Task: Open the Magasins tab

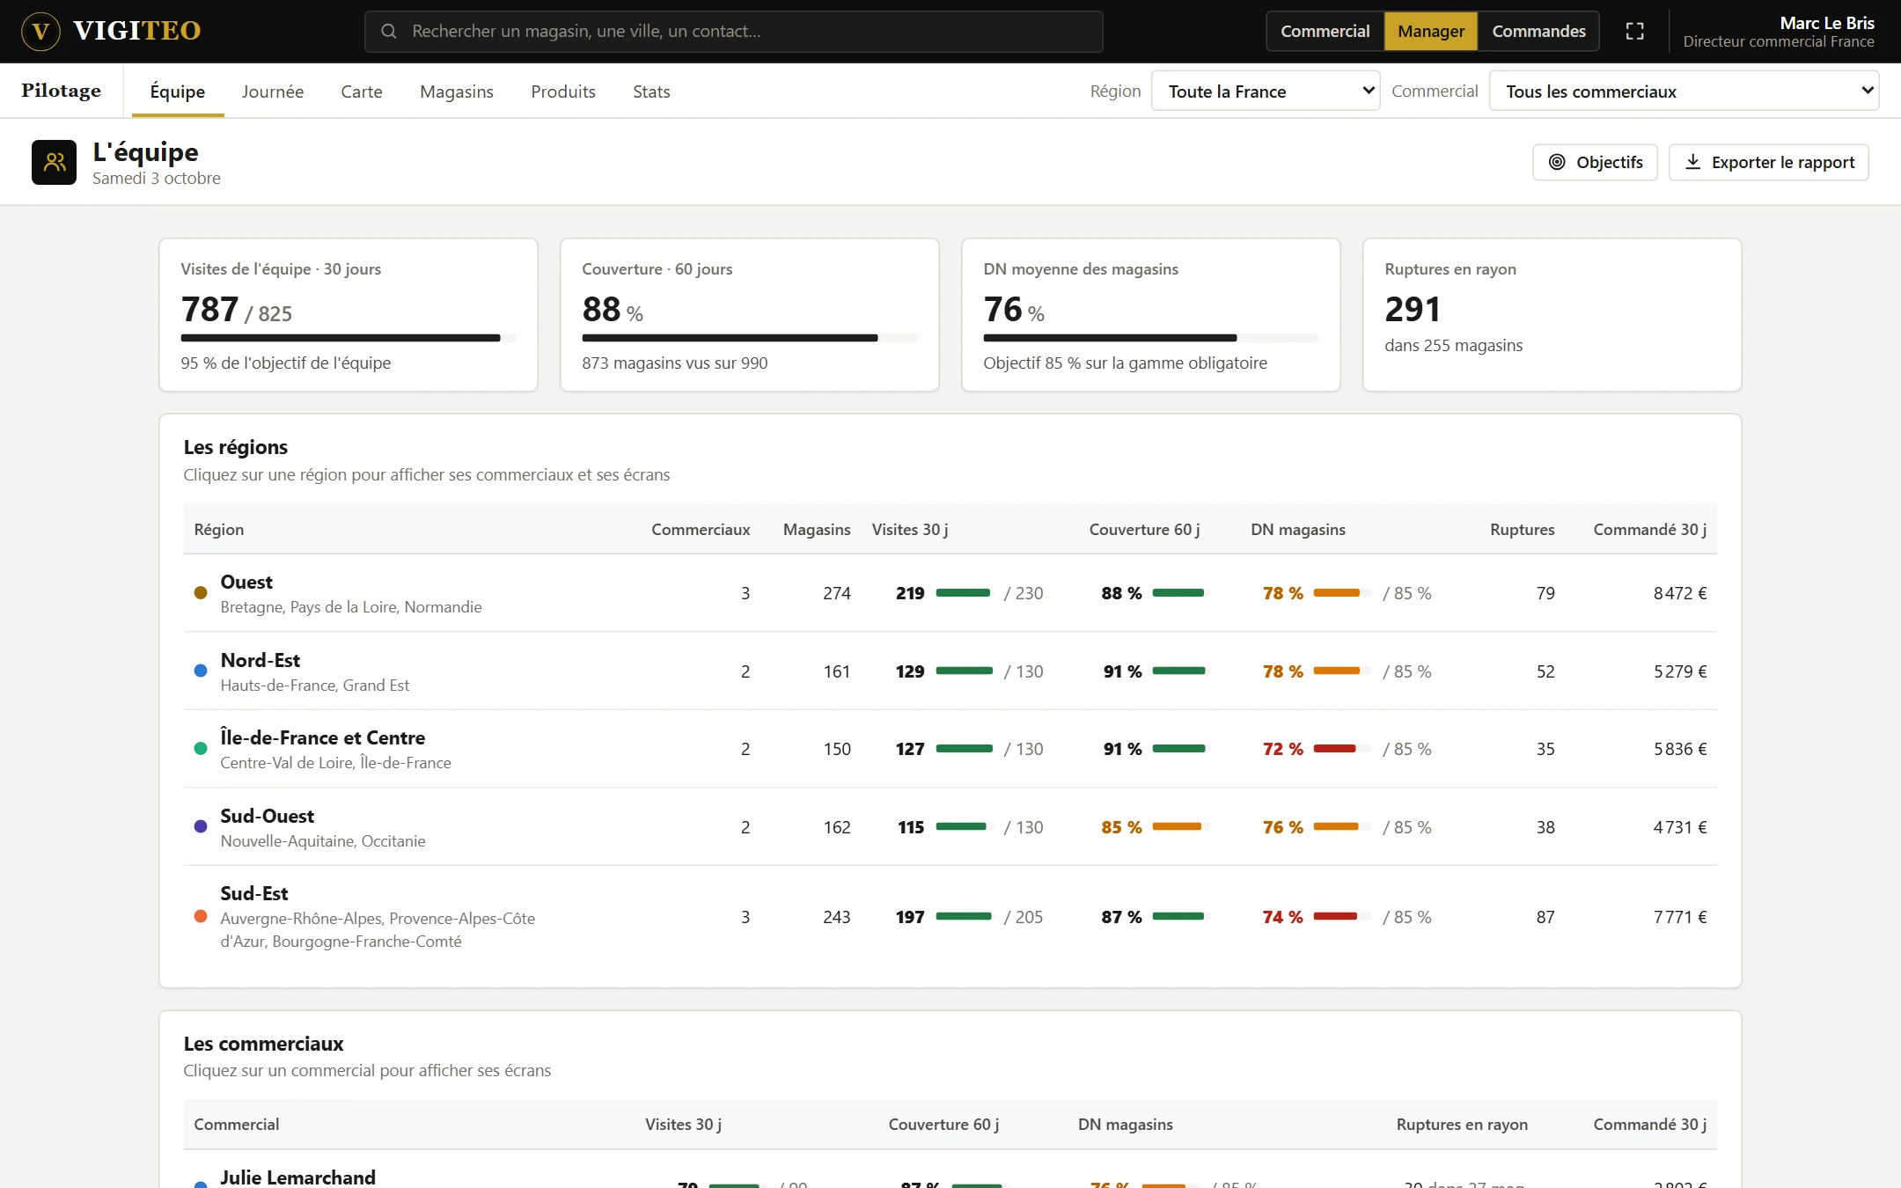Action: 457,92
